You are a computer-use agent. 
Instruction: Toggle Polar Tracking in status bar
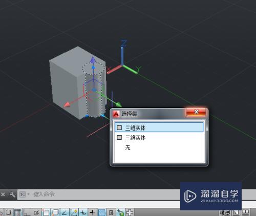[x=36, y=212]
